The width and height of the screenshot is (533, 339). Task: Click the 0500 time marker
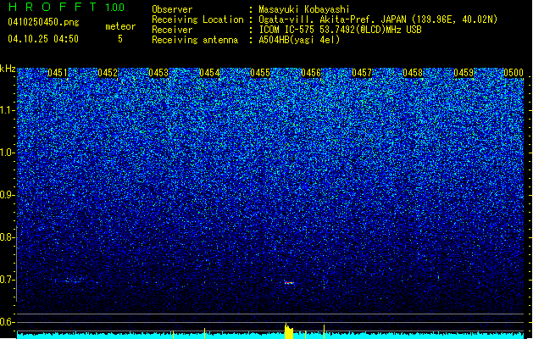click(514, 73)
